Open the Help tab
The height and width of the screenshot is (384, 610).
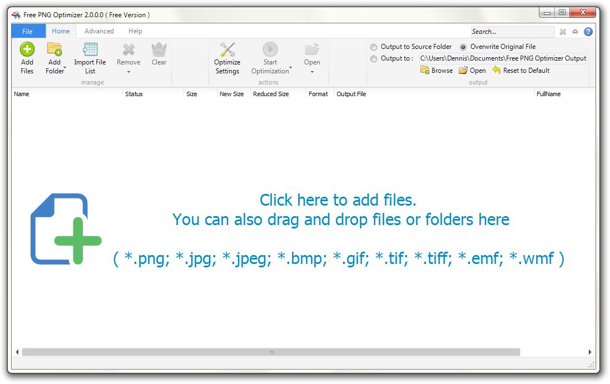point(135,31)
